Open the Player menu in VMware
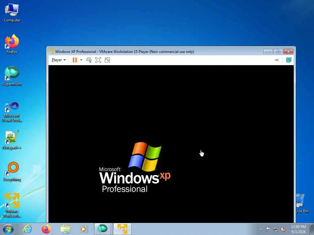 click(59, 60)
